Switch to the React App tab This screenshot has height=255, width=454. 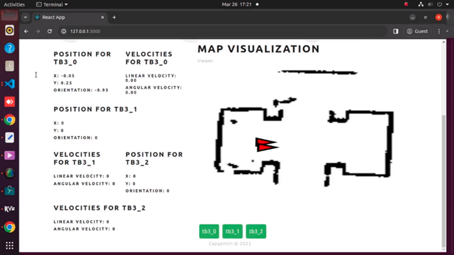[69, 17]
